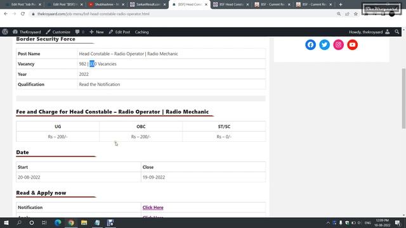This screenshot has height=228, width=406.
Task: Open the Twitter social icon
Action: [324, 45]
